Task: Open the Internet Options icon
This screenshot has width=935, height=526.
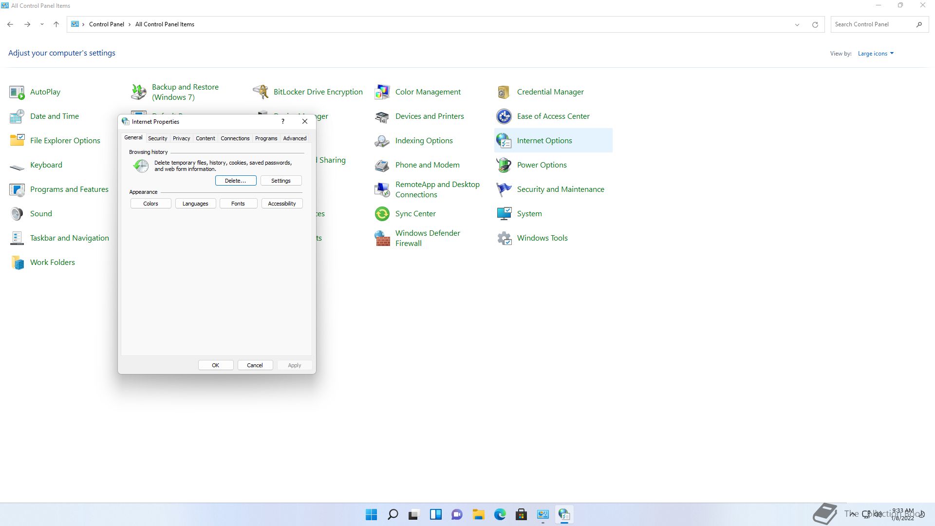Action: coord(504,141)
